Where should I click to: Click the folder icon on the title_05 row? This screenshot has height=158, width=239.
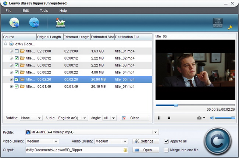(22, 79)
